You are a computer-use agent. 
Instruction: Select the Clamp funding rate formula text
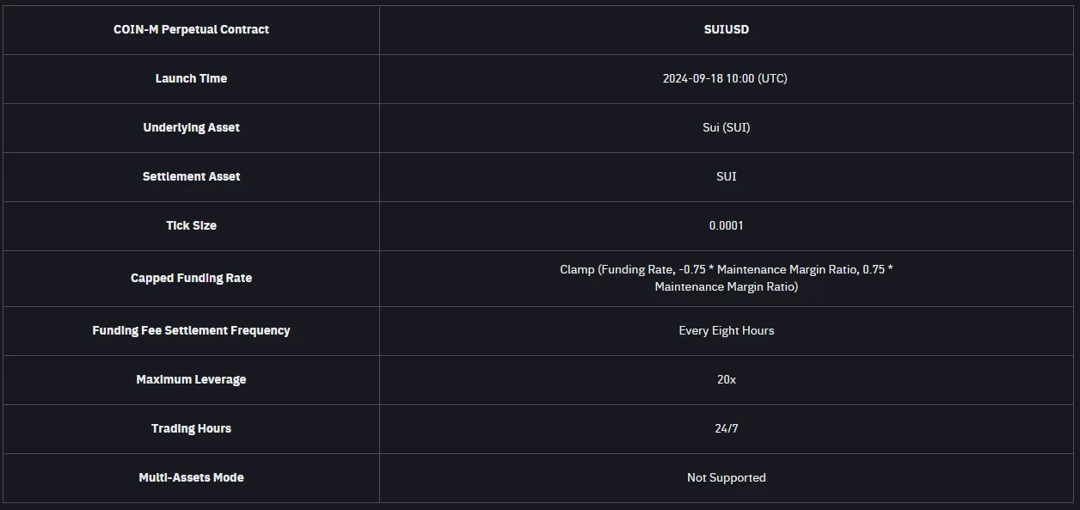(x=726, y=278)
